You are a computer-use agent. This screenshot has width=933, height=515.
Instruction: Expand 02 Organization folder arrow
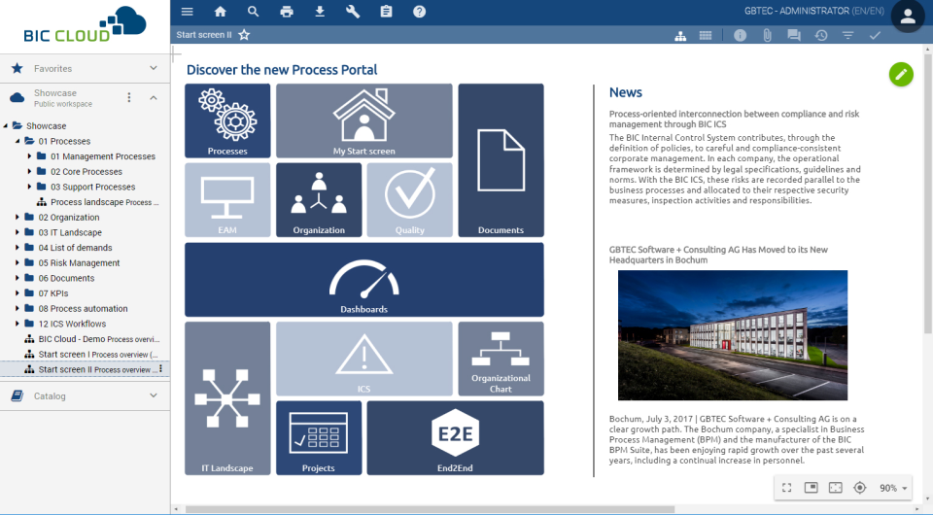tap(17, 217)
